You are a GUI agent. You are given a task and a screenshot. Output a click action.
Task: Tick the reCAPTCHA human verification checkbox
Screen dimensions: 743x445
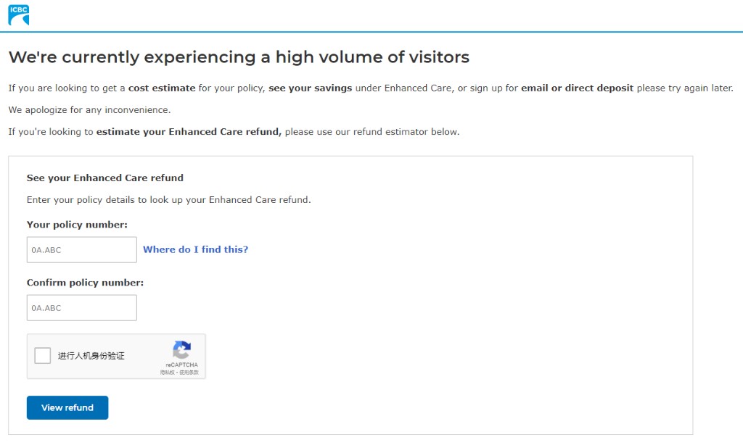tap(43, 356)
